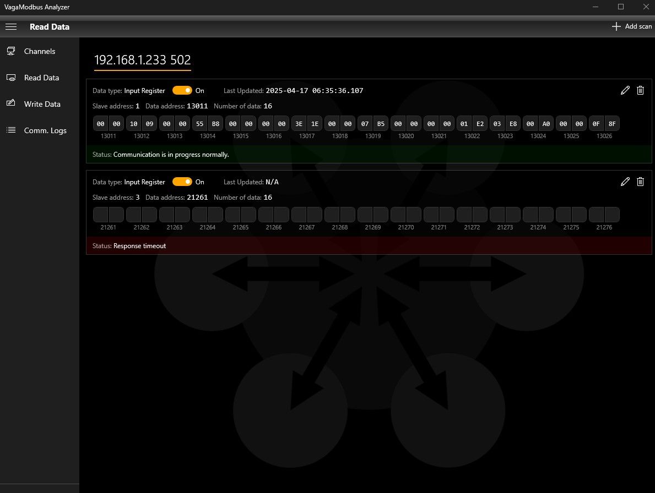This screenshot has width=655, height=493.
Task: Click the Channels monitor icon in sidebar
Action: click(11, 51)
